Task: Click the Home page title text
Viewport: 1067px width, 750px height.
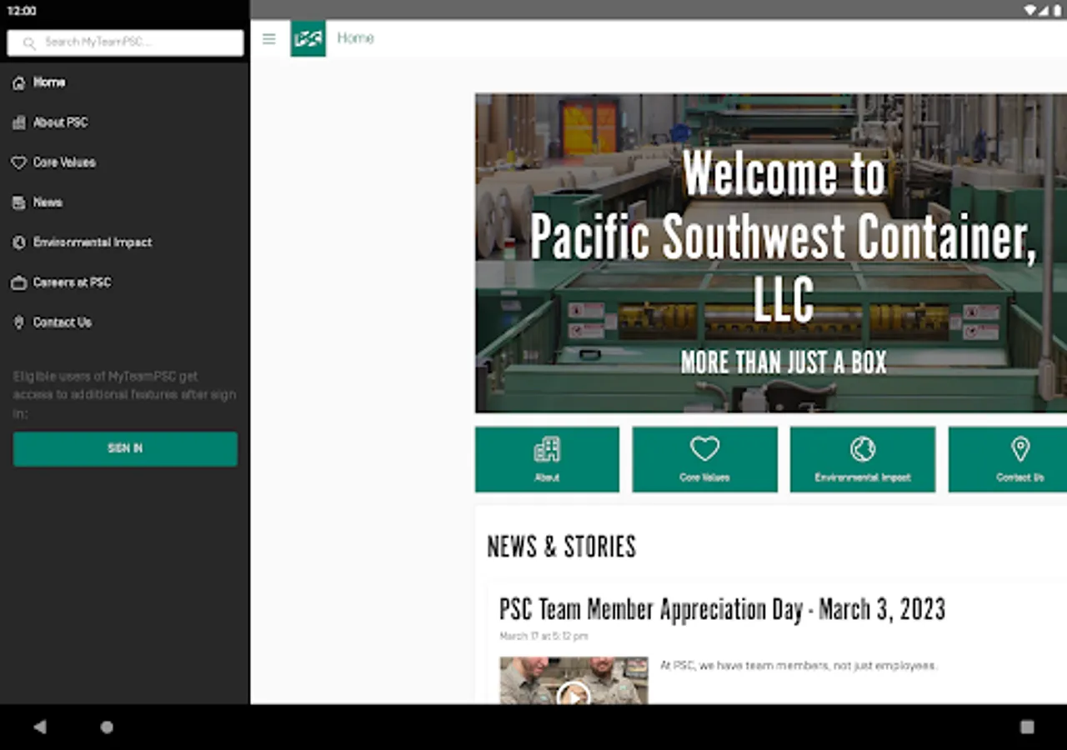Action: [355, 38]
